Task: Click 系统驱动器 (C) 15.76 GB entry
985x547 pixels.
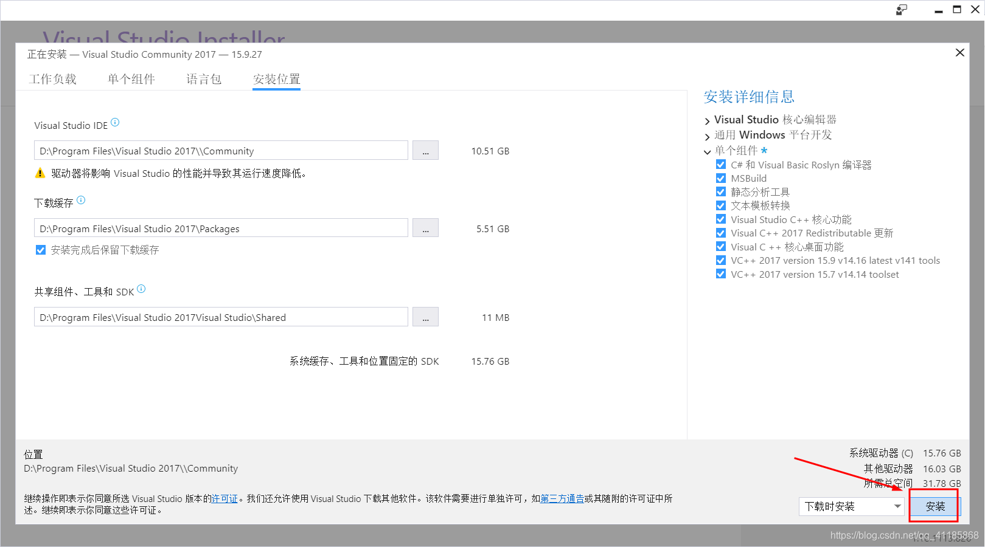Action: 905,453
